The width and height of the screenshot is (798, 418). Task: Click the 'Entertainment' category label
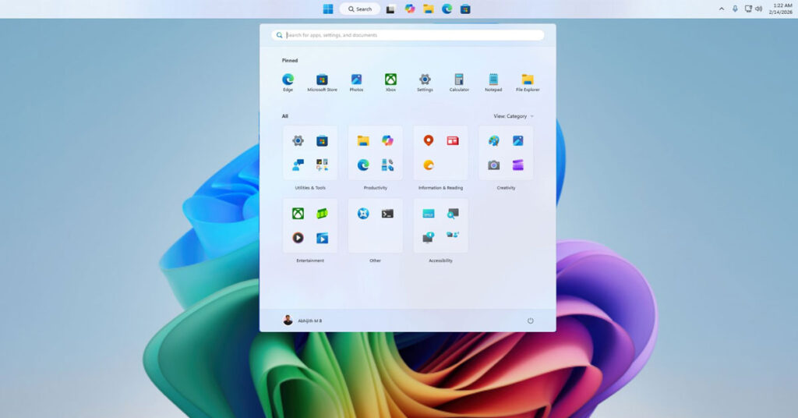coord(310,260)
